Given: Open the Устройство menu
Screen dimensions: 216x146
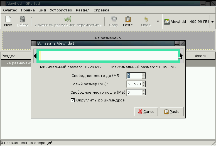Looking at the screenshot, I should coord(61,10).
